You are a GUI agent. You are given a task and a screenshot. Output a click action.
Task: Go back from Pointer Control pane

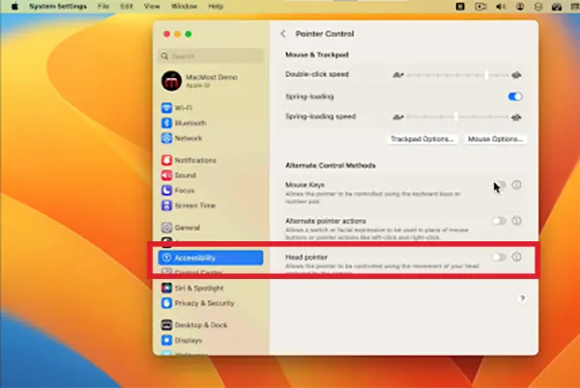pos(283,34)
